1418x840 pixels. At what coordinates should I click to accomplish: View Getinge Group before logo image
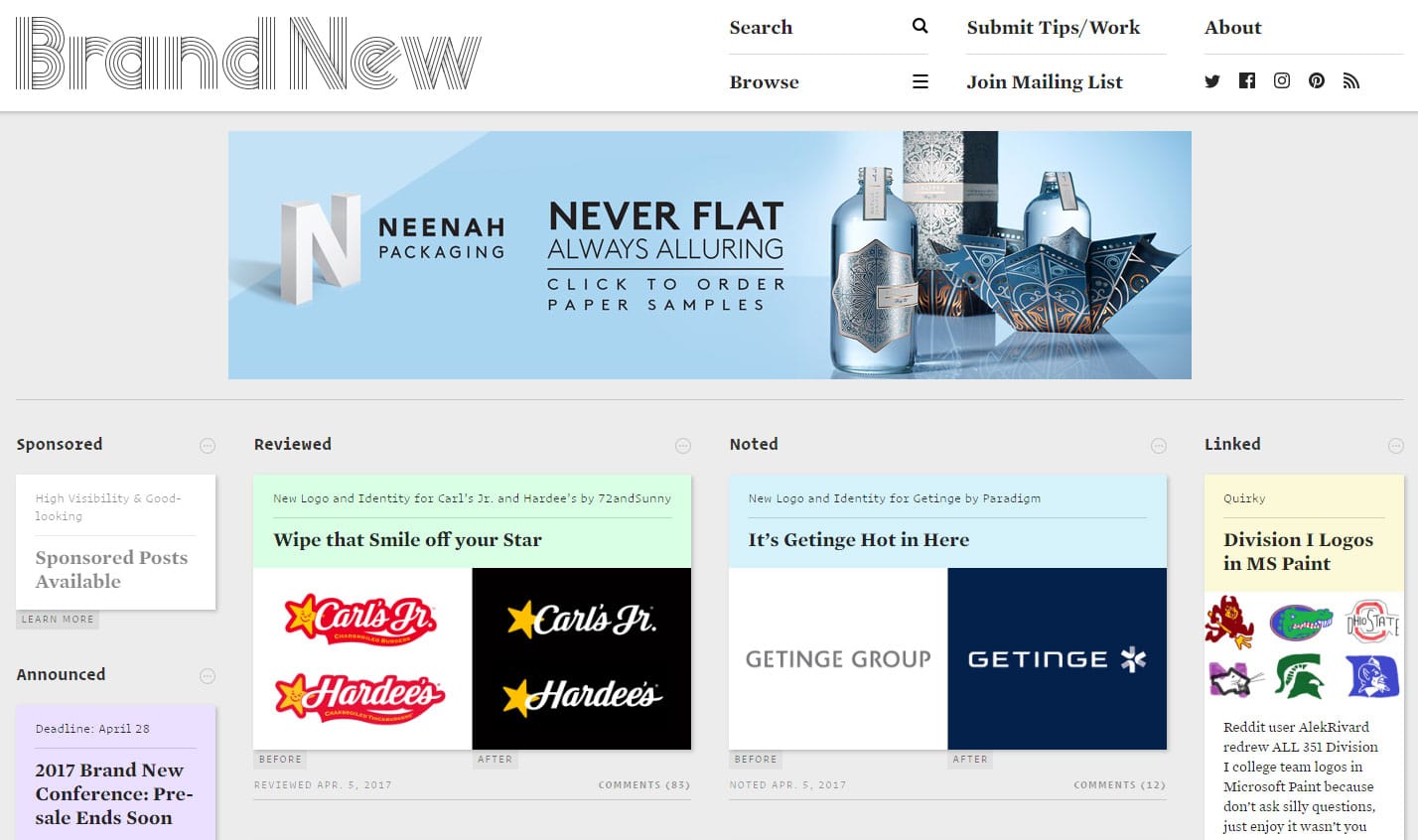click(838, 658)
